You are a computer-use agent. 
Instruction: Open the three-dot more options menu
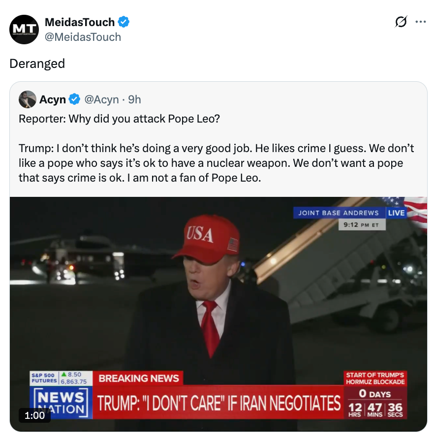420,22
